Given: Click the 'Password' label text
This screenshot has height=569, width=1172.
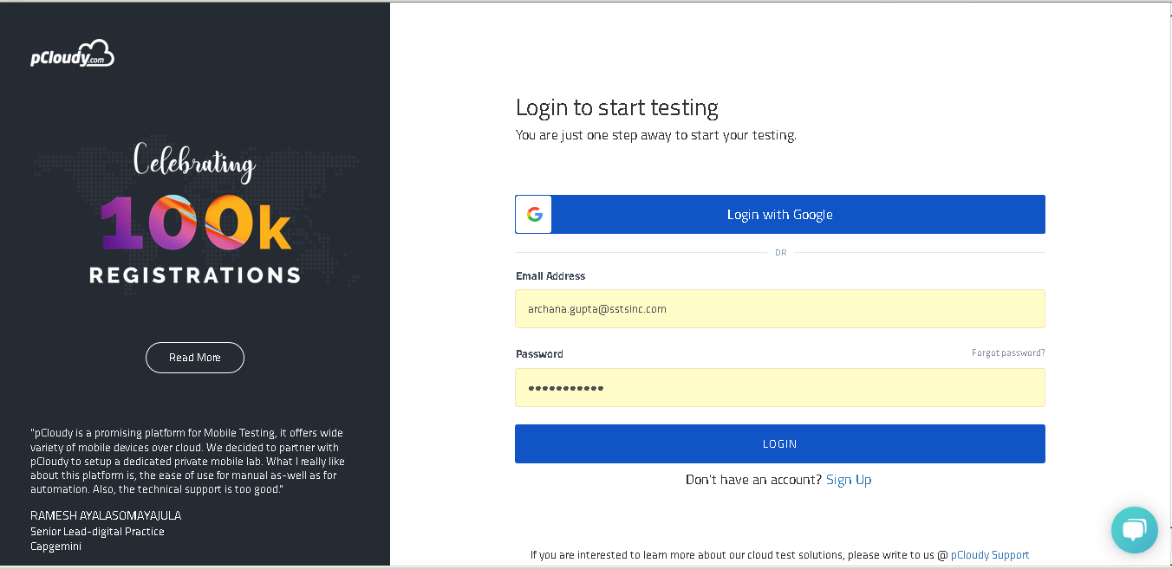Looking at the screenshot, I should (539, 354).
